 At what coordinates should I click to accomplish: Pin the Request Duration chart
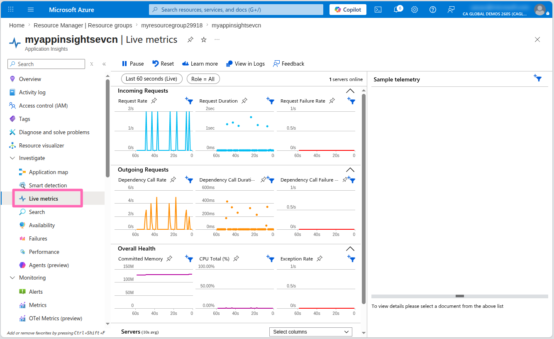coord(244,101)
